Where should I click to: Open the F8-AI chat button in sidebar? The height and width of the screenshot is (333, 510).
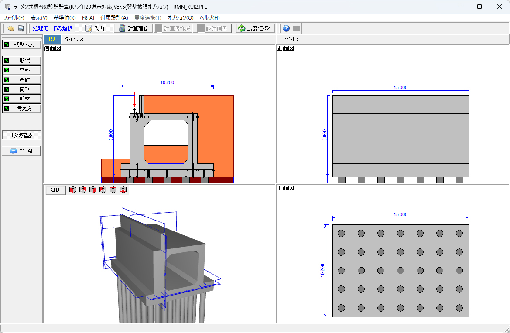(x=21, y=151)
